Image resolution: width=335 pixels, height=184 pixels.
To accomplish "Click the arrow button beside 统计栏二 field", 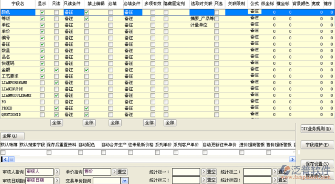I will click(x=275, y=172).
